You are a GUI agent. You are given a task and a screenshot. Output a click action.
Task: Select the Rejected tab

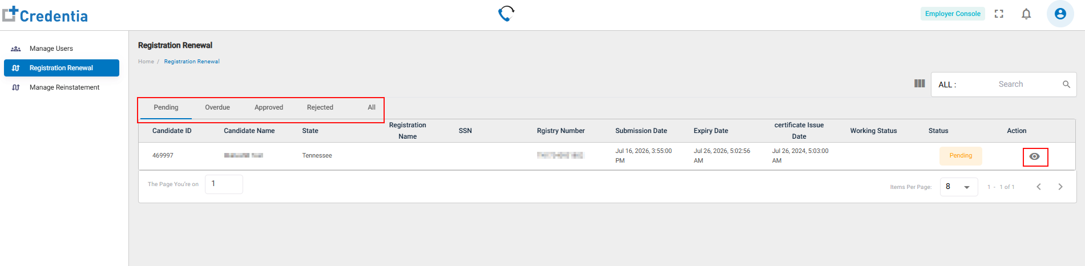click(320, 107)
